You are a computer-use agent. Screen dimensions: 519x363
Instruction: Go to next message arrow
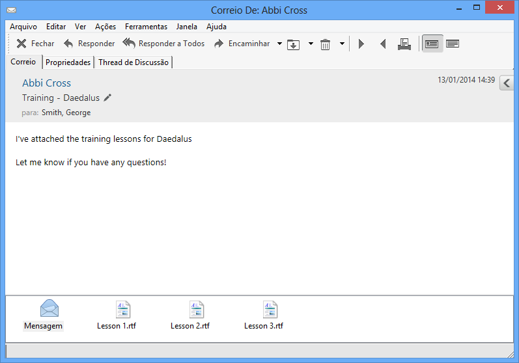(x=361, y=44)
